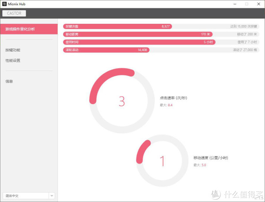Click the movement speed gauge showing 1
The height and width of the screenshot is (202, 265).
pos(162,161)
